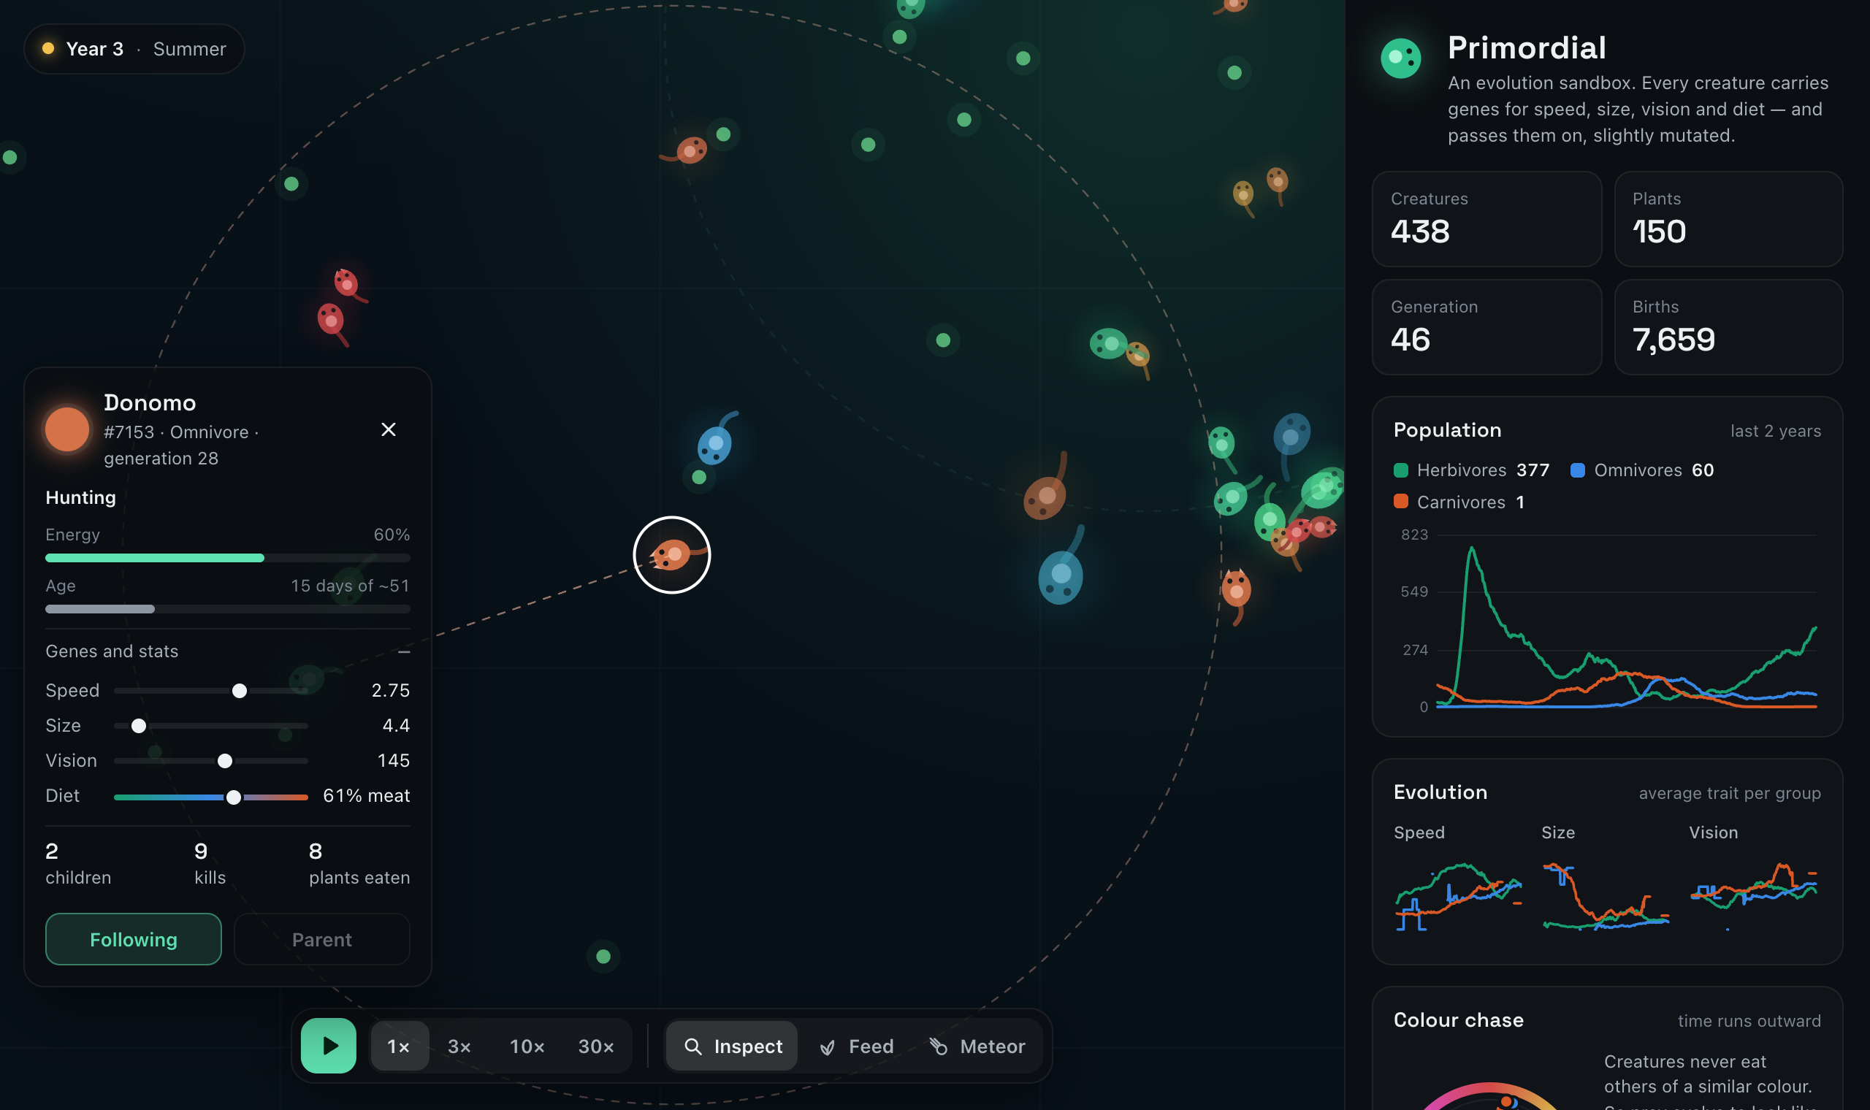Click the "Colour chase" heading
The height and width of the screenshot is (1110, 1870).
(x=1458, y=1019)
